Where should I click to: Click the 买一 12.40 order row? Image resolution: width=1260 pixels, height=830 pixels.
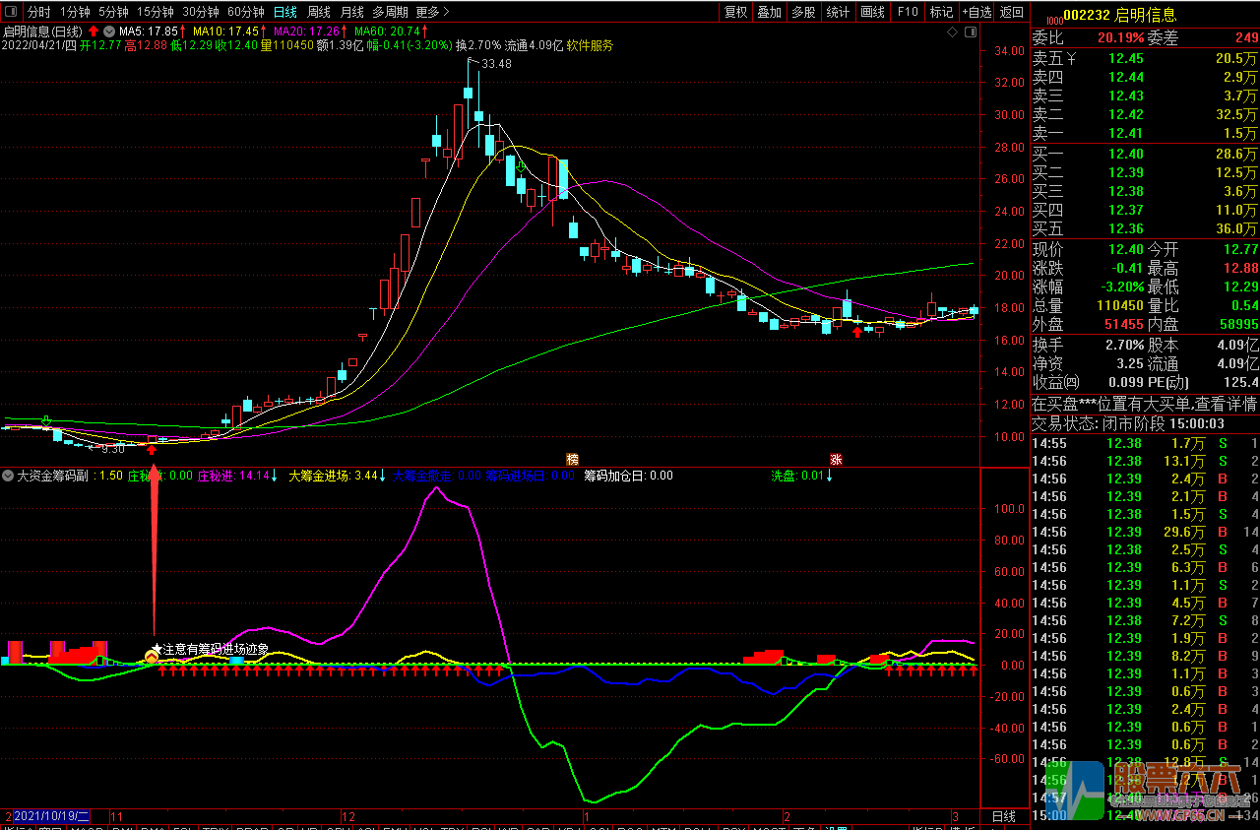tap(1145, 155)
